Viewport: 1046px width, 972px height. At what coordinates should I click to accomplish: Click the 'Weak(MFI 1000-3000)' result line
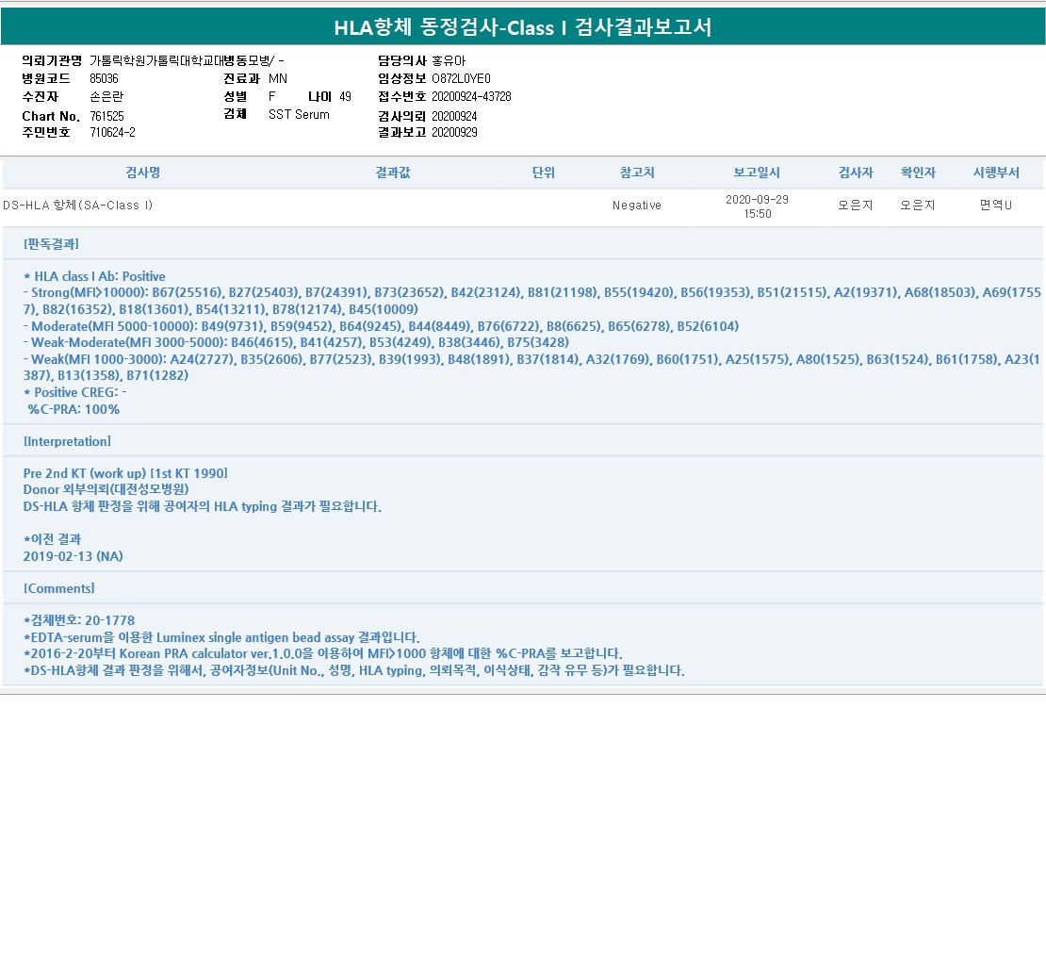pos(531,367)
